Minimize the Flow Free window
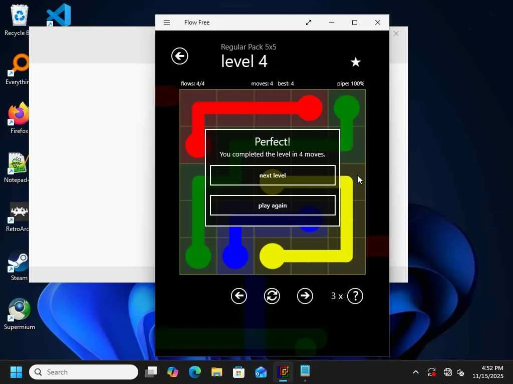513x384 pixels. (x=332, y=22)
